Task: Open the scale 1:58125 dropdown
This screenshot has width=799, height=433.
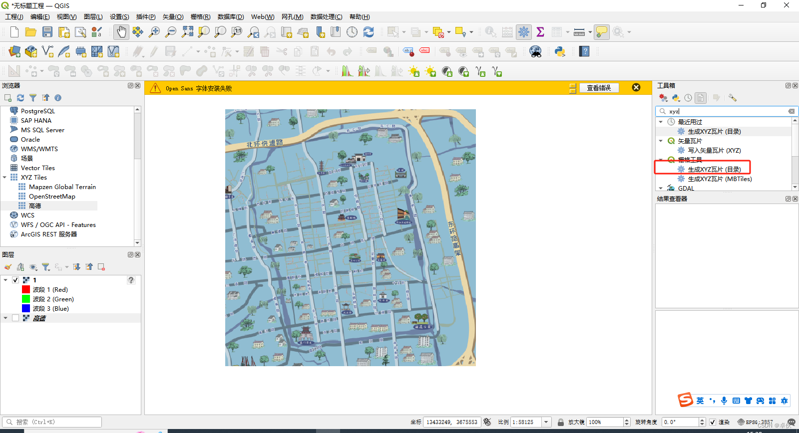Action: [x=546, y=422]
